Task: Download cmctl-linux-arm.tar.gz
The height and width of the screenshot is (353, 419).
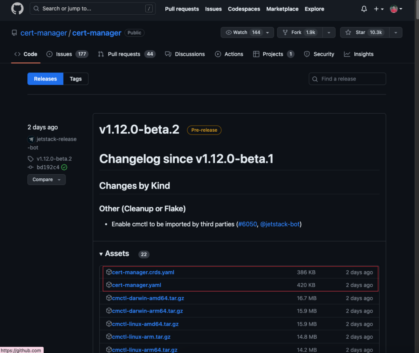Action: point(141,337)
